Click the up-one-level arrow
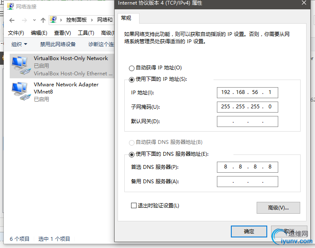Image resolution: width=315 pixels, height=248 pixels. [x=43, y=20]
